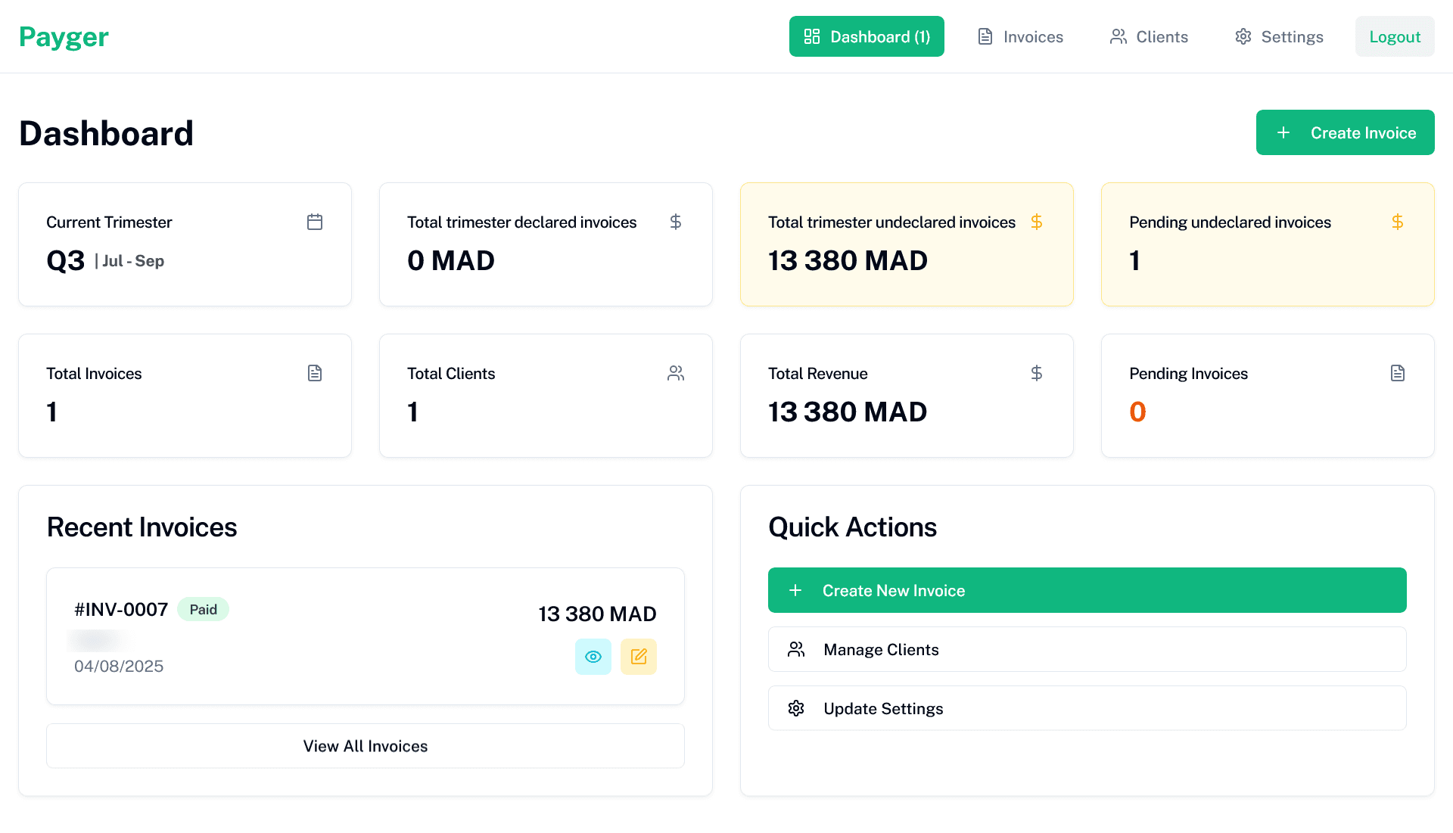The image size is (1453, 833).
Task: Click the gear icon next to Update Settings
Action: 795,708
